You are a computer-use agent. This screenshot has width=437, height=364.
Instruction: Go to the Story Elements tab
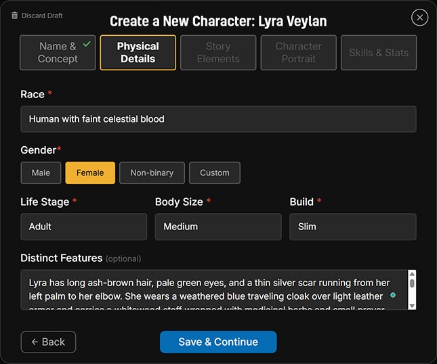218,52
